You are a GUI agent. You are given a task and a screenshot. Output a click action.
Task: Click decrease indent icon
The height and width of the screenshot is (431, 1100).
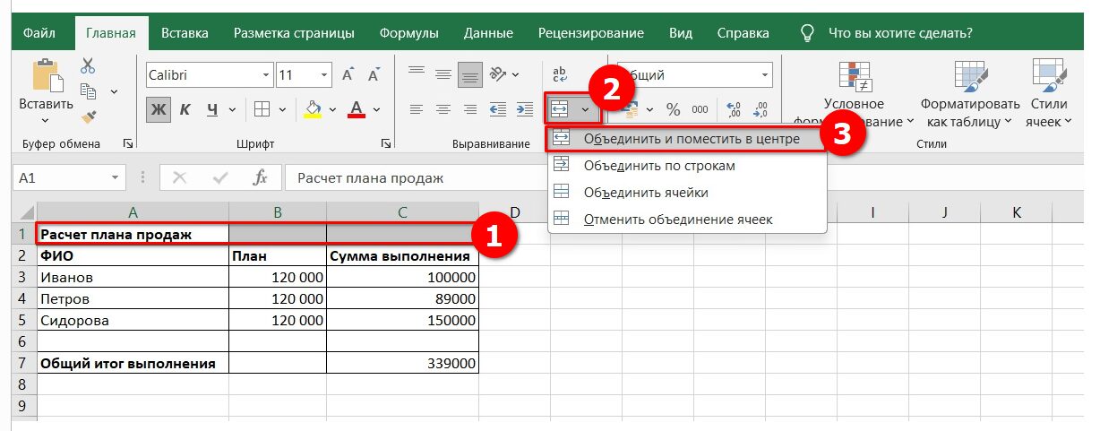499,109
